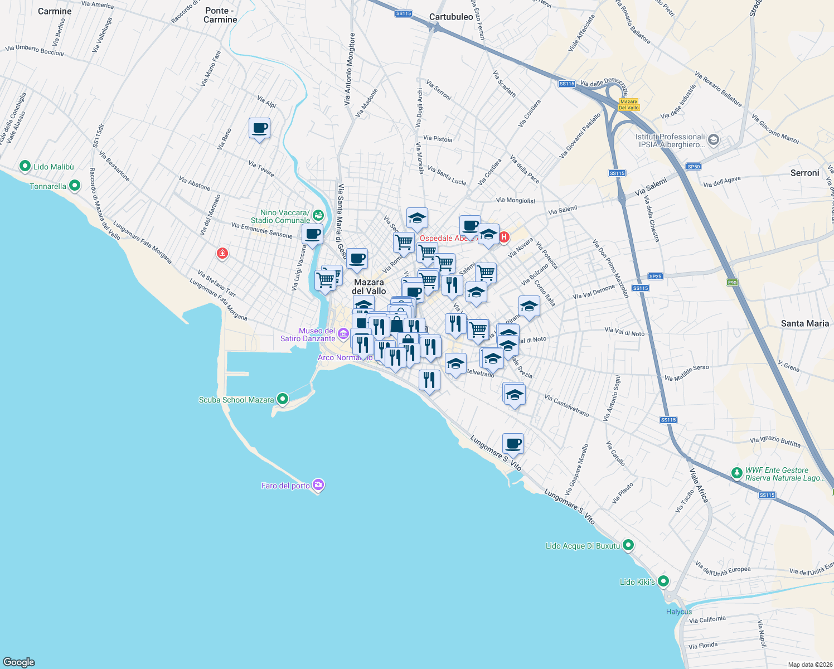The width and height of the screenshot is (834, 669).
Task: Select the Via California street label
Action: pos(707,620)
